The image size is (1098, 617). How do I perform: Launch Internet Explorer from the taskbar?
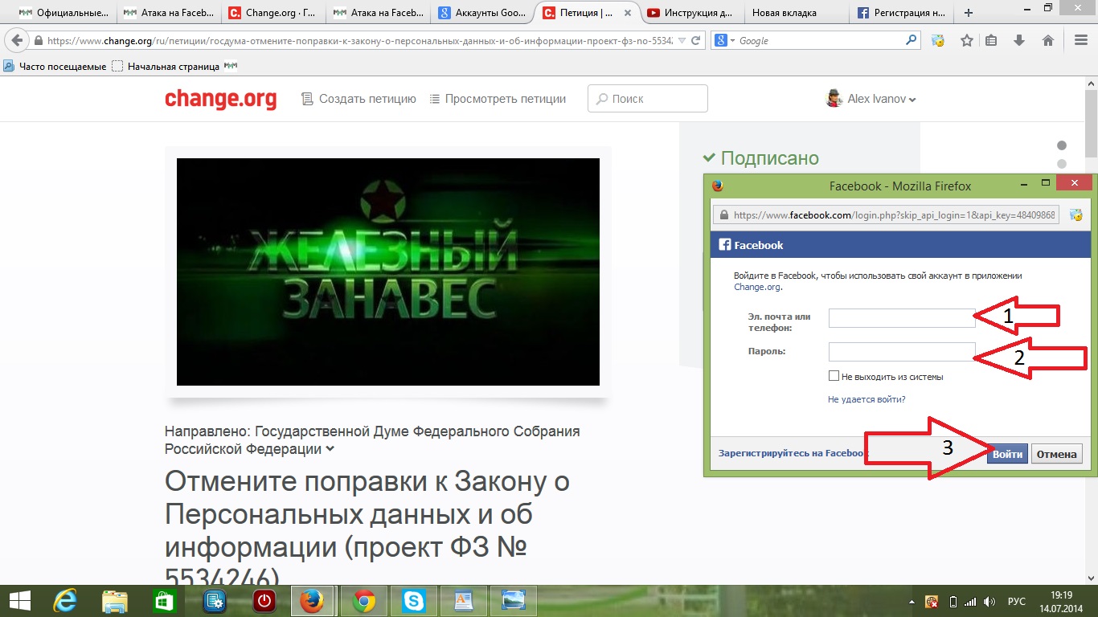pyautogui.click(x=64, y=601)
